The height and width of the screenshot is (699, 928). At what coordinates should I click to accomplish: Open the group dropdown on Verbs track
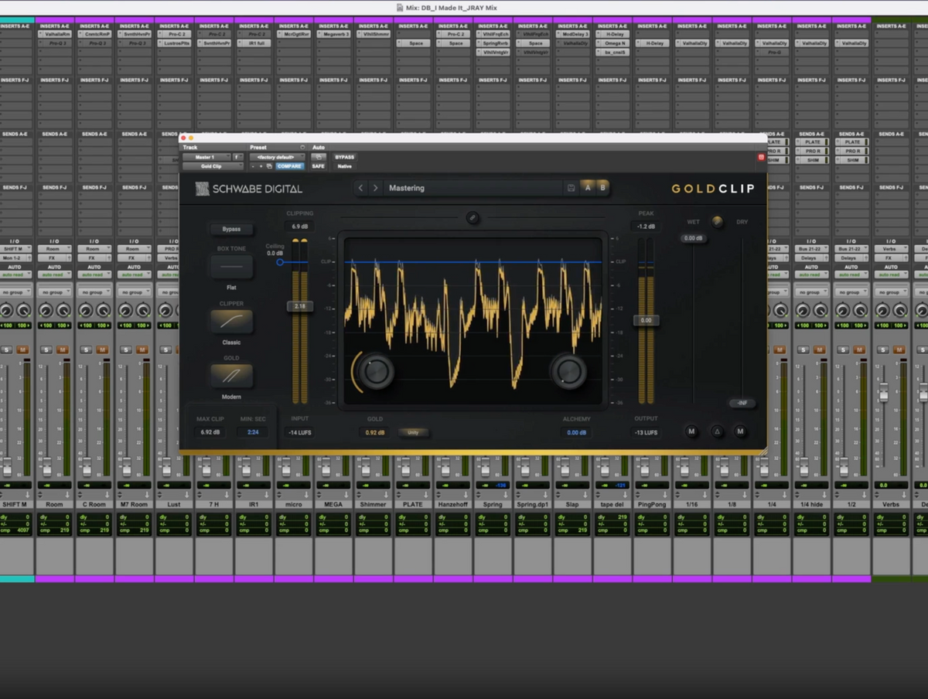pos(892,292)
